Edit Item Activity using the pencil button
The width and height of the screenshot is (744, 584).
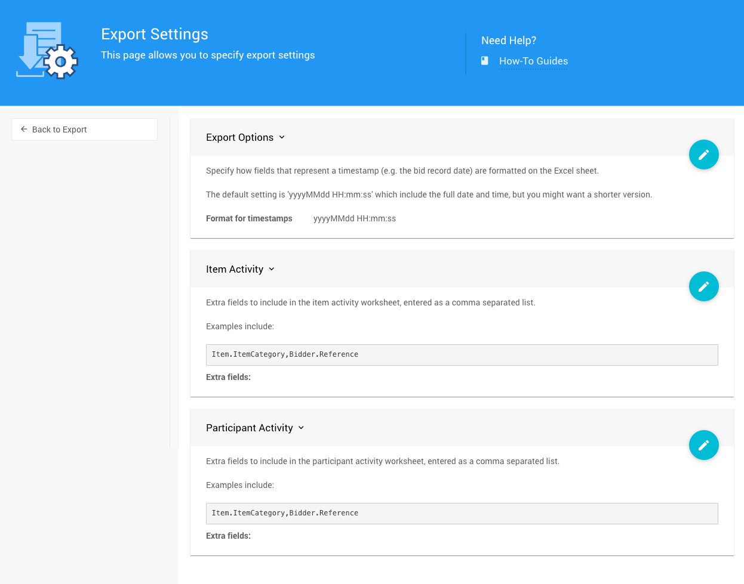[x=703, y=287]
